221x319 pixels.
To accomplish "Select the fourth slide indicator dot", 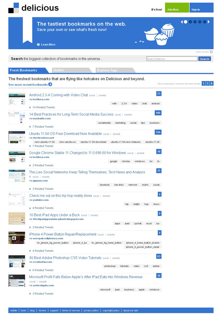I will (200, 22).
